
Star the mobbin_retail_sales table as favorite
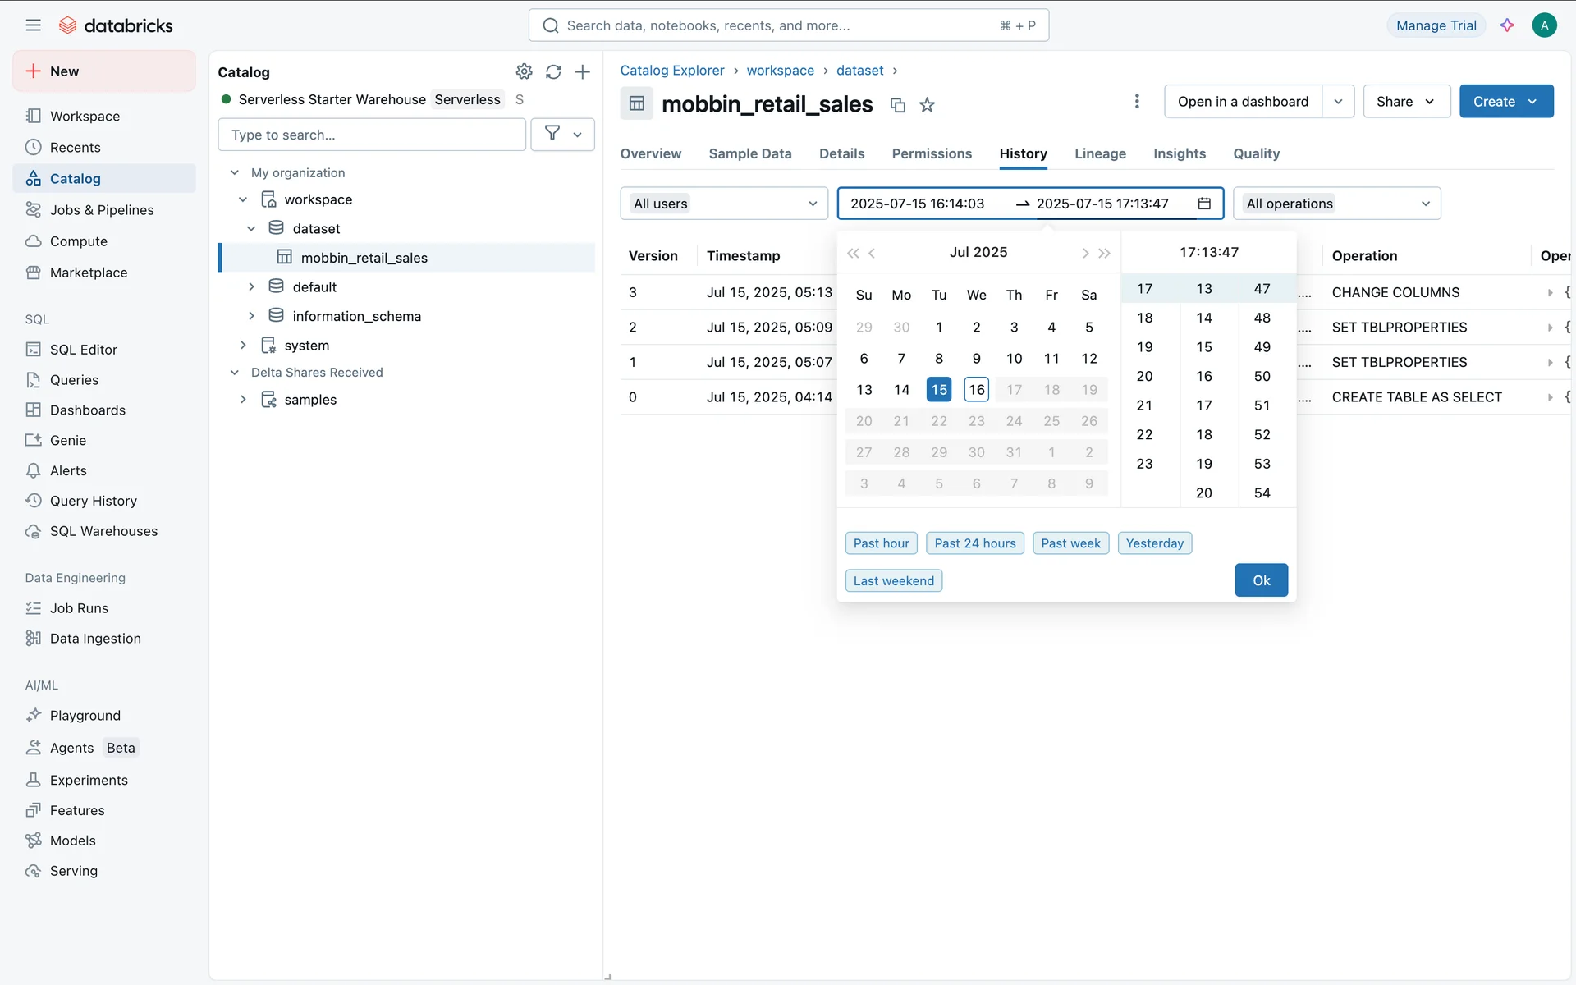point(927,105)
